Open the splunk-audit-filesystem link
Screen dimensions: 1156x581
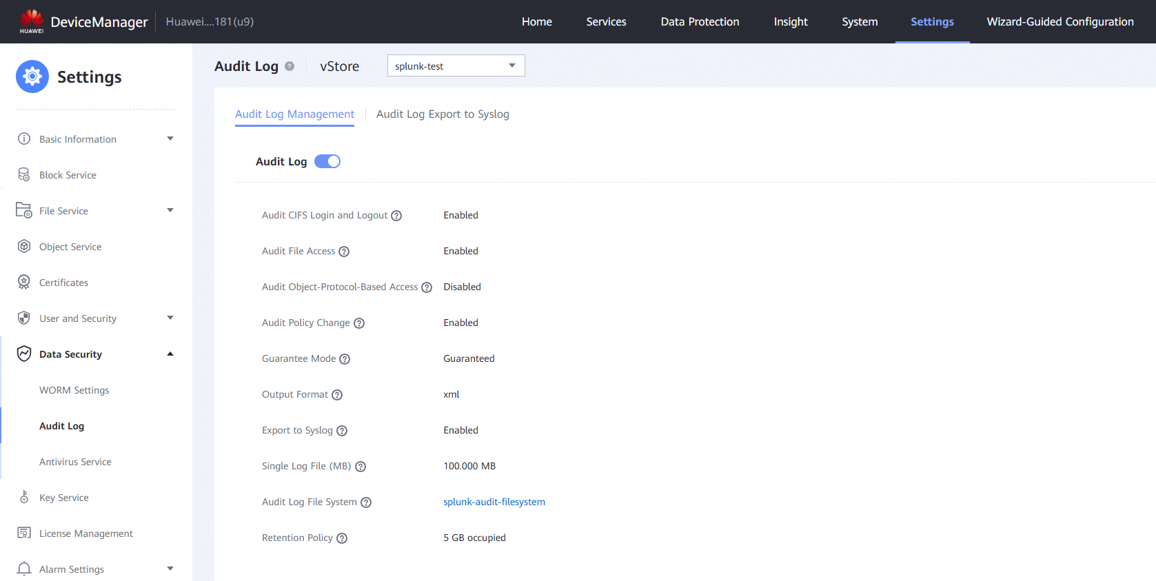point(494,502)
